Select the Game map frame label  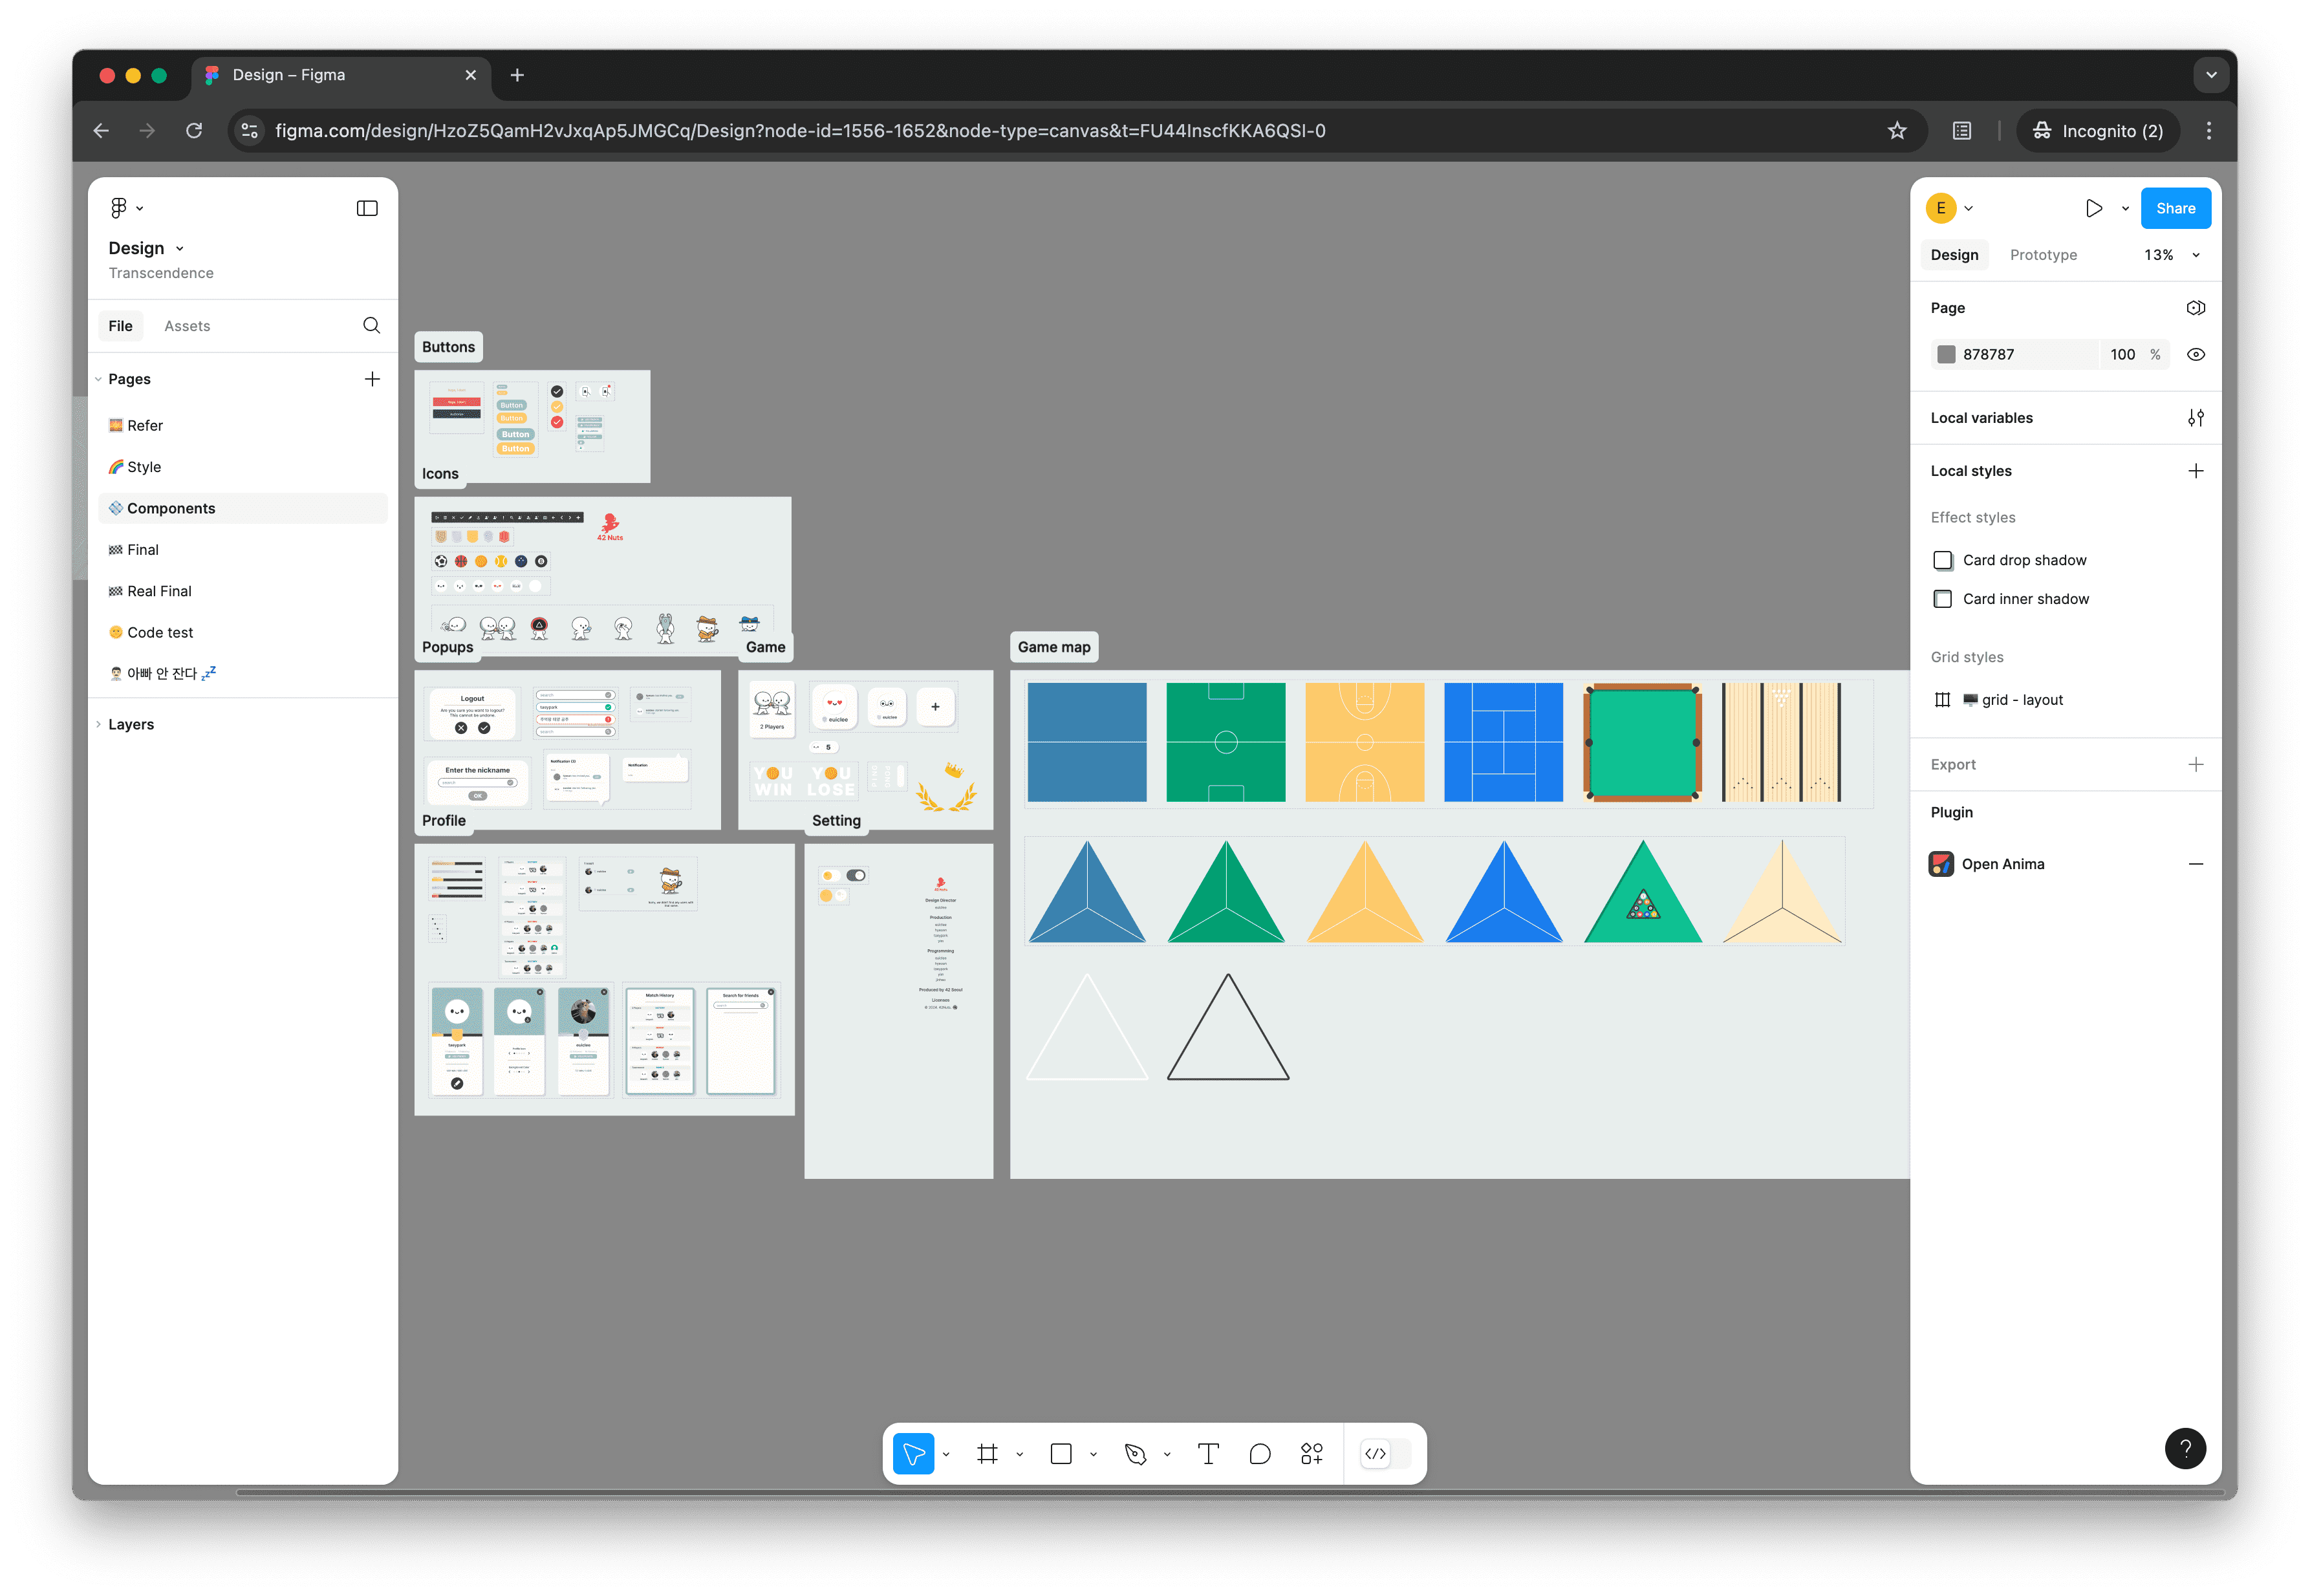[1054, 647]
